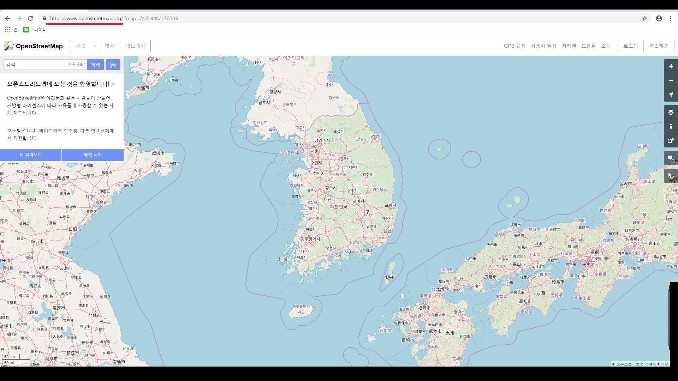The width and height of the screenshot is (678, 381).
Task: Open the 네이버 bookmark
Action: [x=35, y=30]
